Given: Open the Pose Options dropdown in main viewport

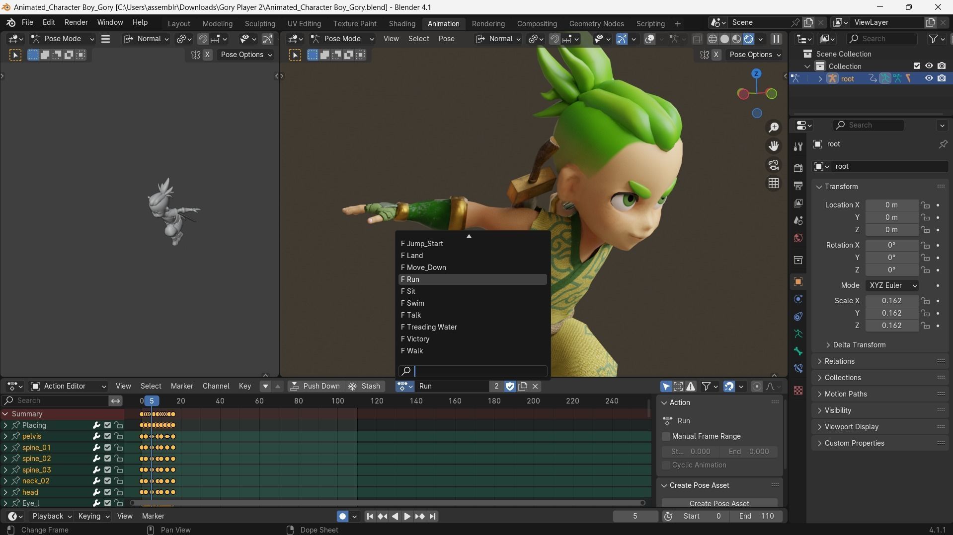Looking at the screenshot, I should [754, 55].
